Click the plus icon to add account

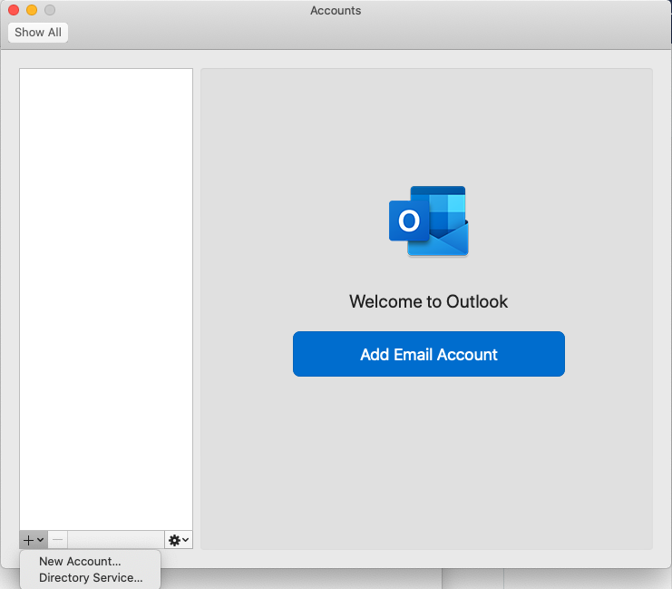pyautogui.click(x=28, y=540)
